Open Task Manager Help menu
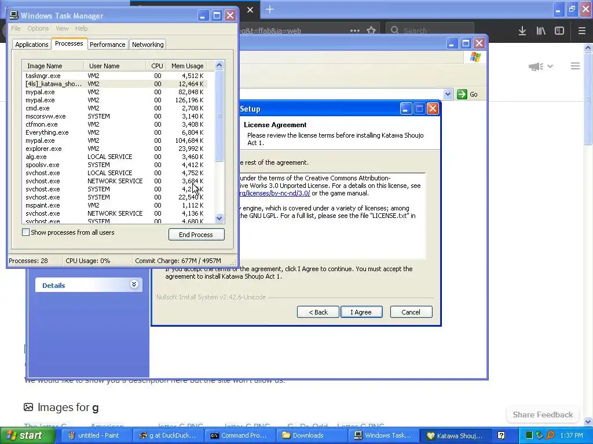The width and height of the screenshot is (593, 444). pos(81,28)
